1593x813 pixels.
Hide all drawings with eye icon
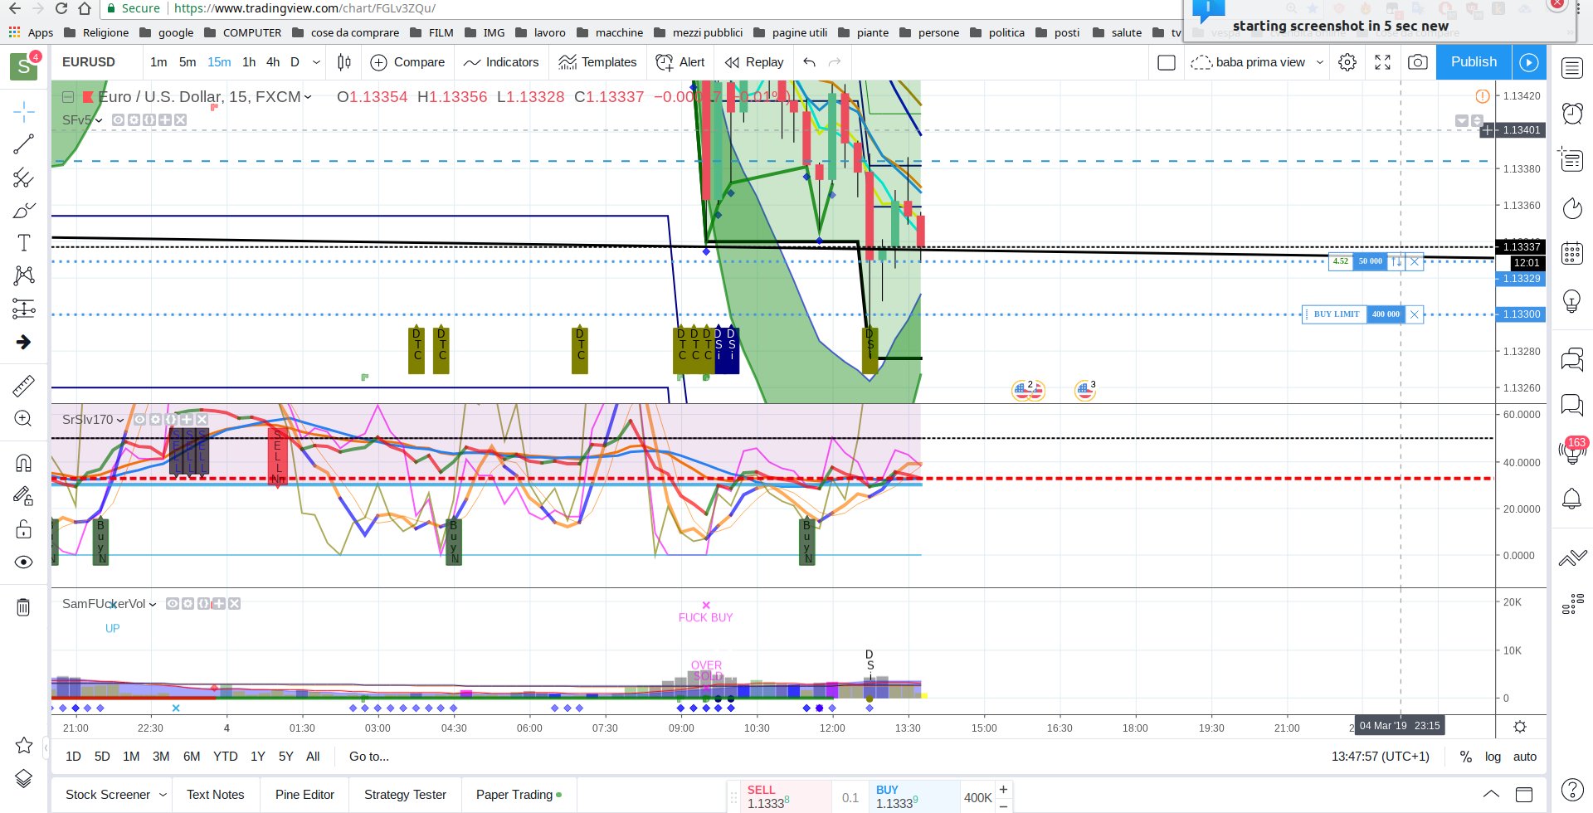coord(23,562)
